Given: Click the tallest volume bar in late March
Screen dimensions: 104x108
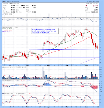Looking at the screenshot, I should 43,73.
